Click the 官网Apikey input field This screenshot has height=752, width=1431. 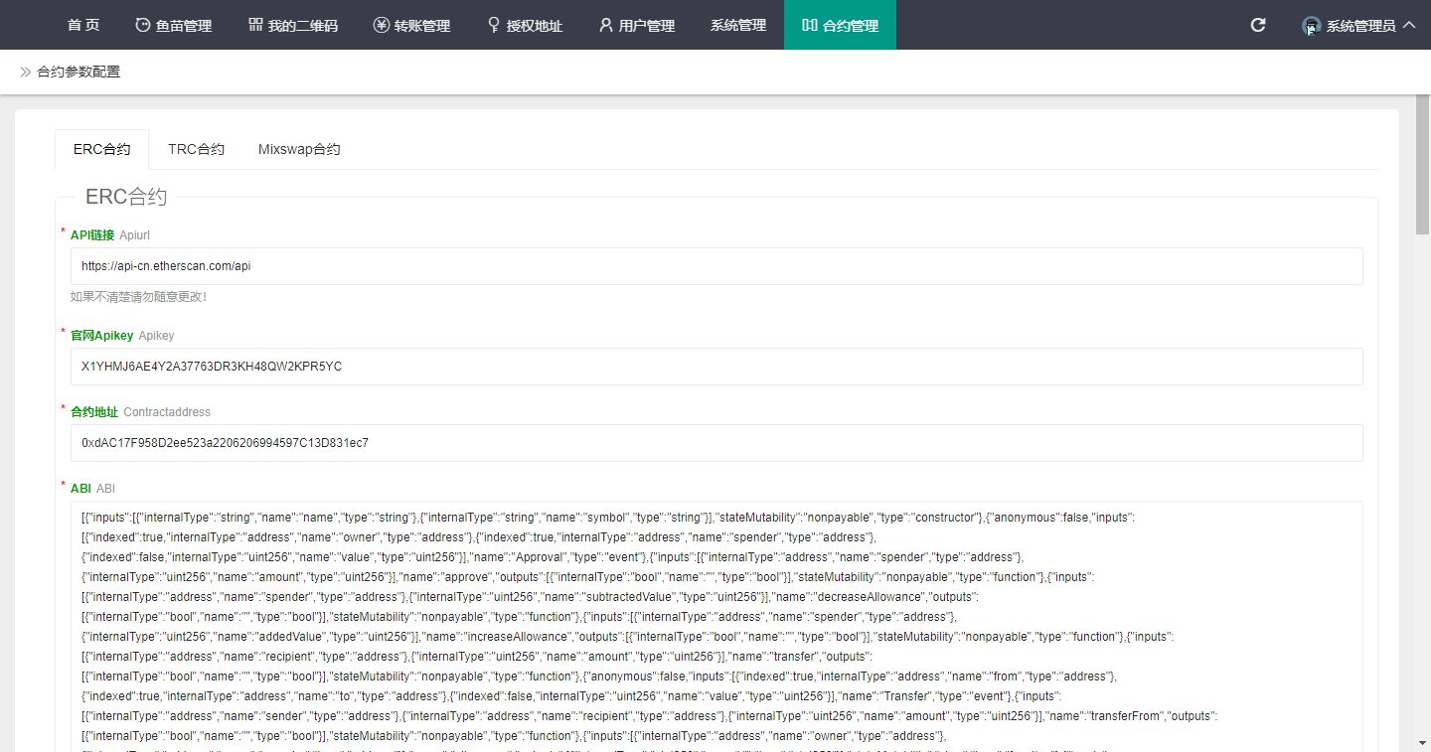[715, 367]
